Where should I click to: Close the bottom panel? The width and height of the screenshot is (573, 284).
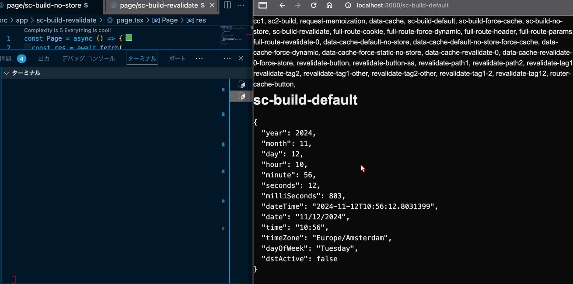241,59
